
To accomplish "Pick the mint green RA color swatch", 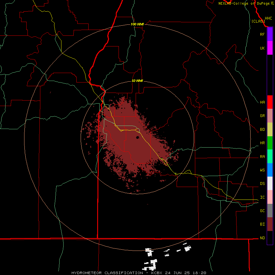I will (x=270, y=156).
